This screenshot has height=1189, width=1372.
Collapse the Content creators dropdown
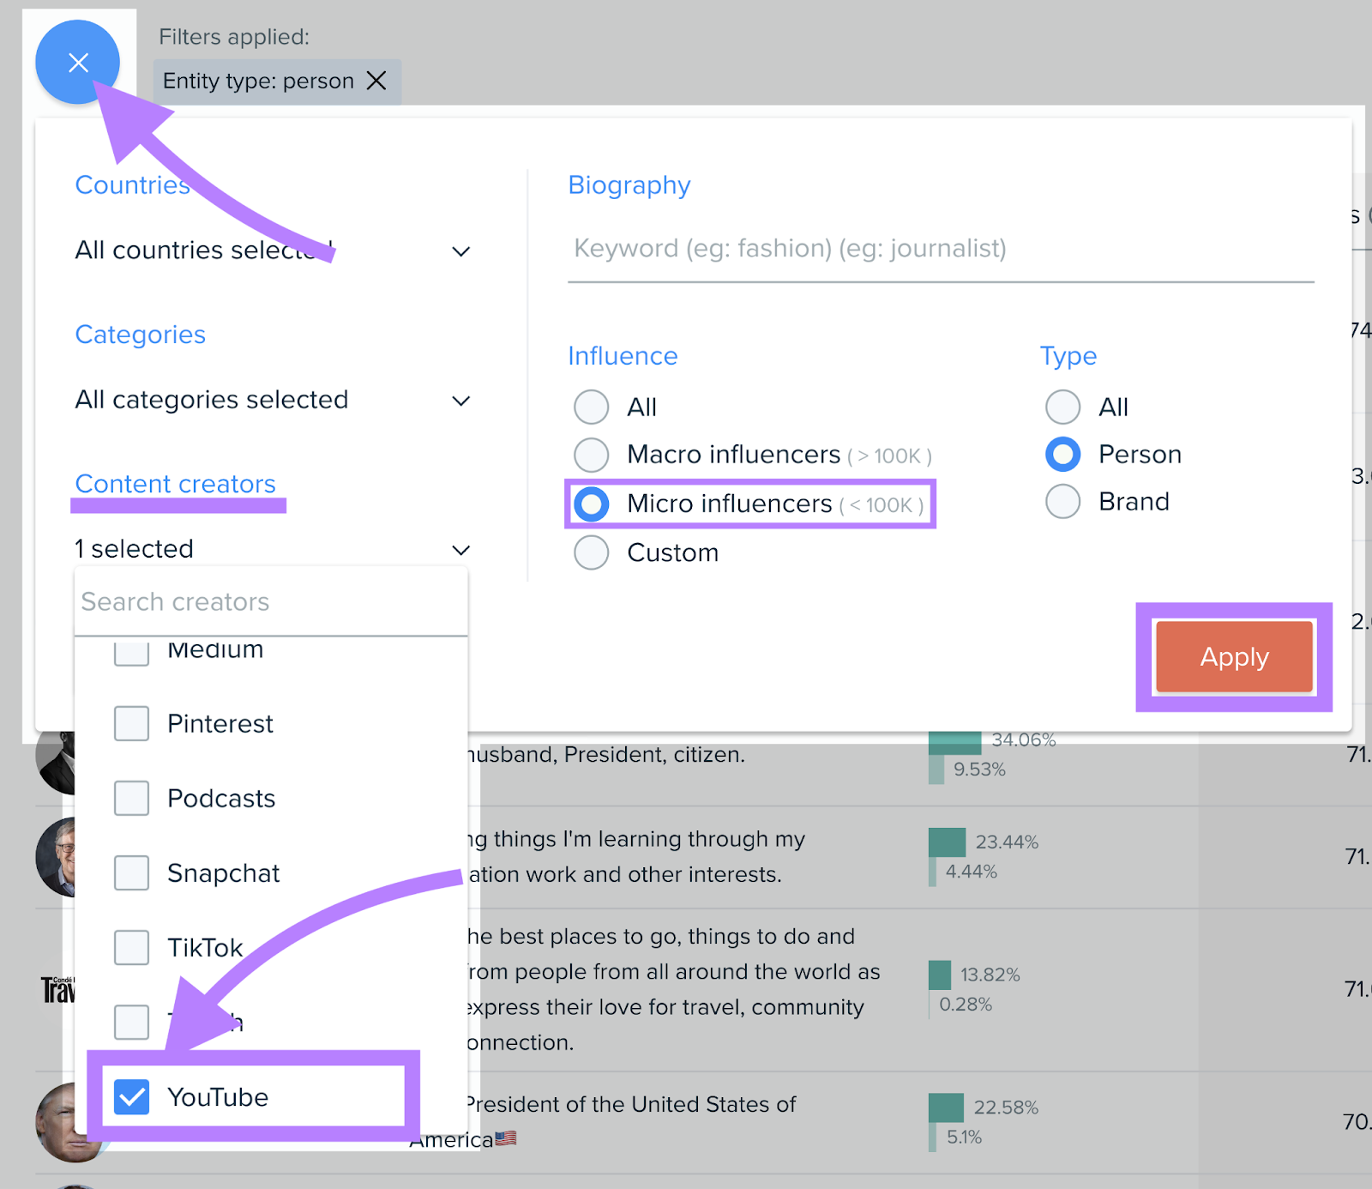(460, 549)
